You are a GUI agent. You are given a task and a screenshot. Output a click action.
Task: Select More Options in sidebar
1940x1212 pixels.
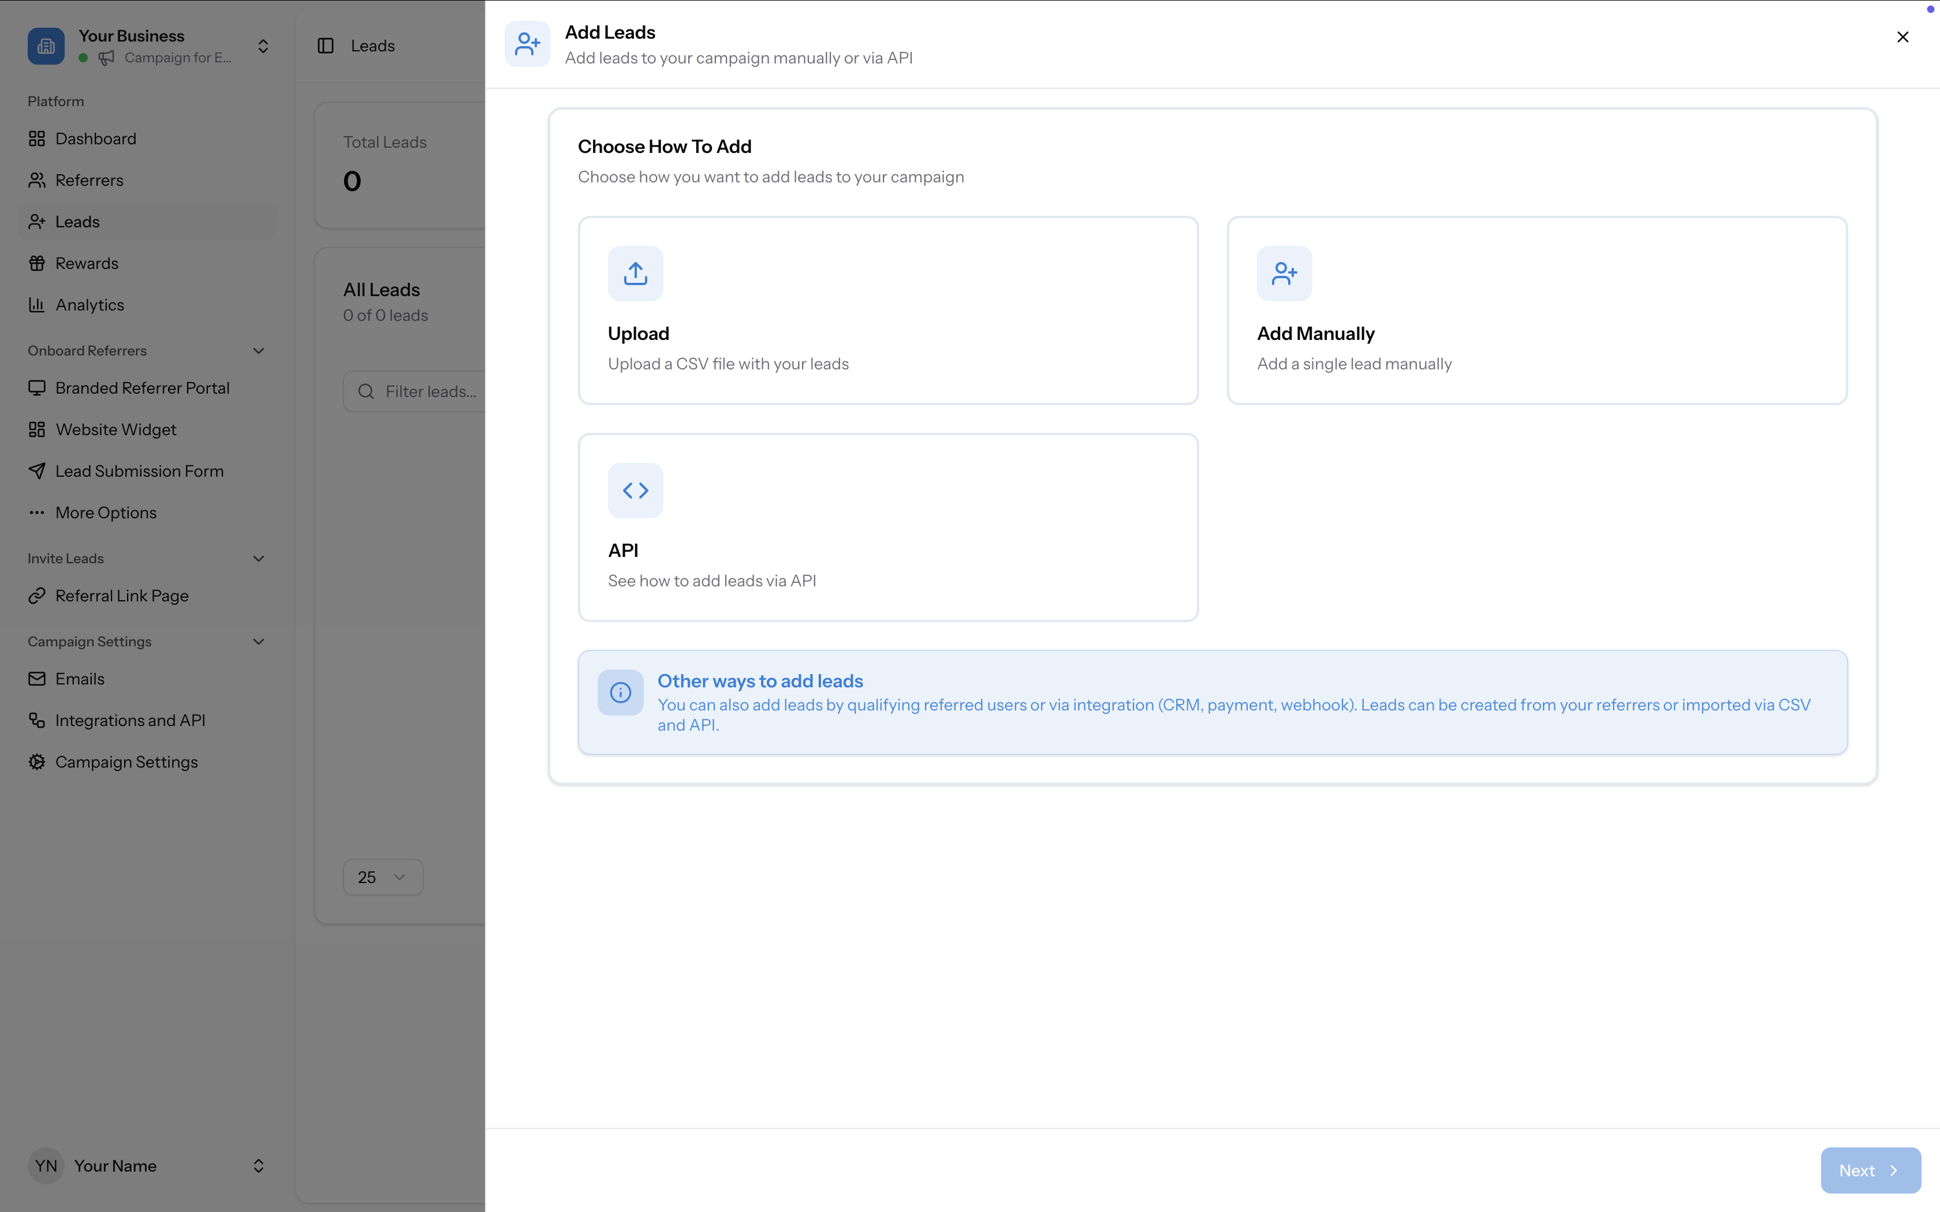[x=106, y=513]
